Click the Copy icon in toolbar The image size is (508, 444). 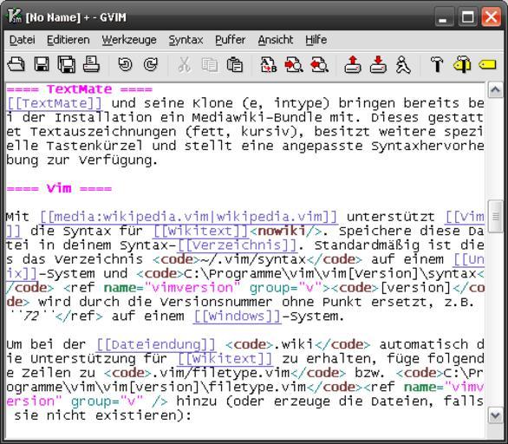[209, 64]
